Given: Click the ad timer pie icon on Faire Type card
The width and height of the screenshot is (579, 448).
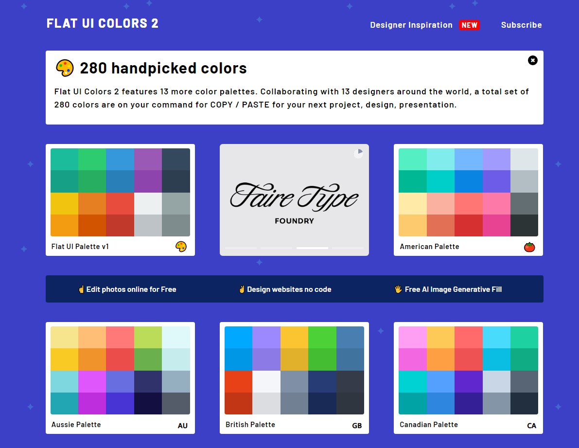Looking at the screenshot, I should pos(358,154).
